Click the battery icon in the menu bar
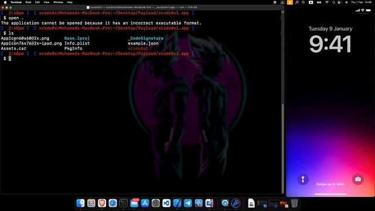 [319, 2]
